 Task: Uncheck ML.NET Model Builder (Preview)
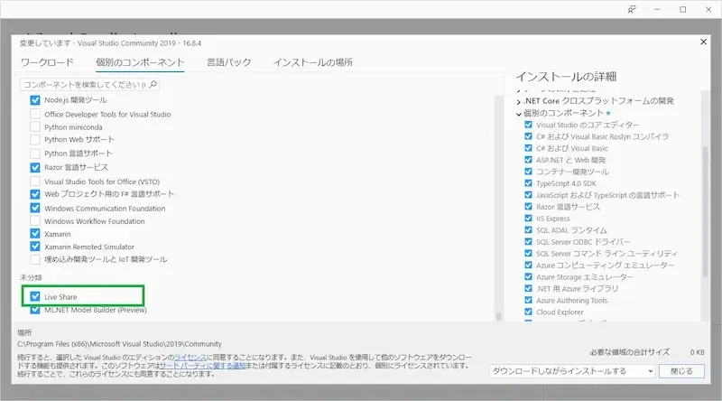coord(35,310)
